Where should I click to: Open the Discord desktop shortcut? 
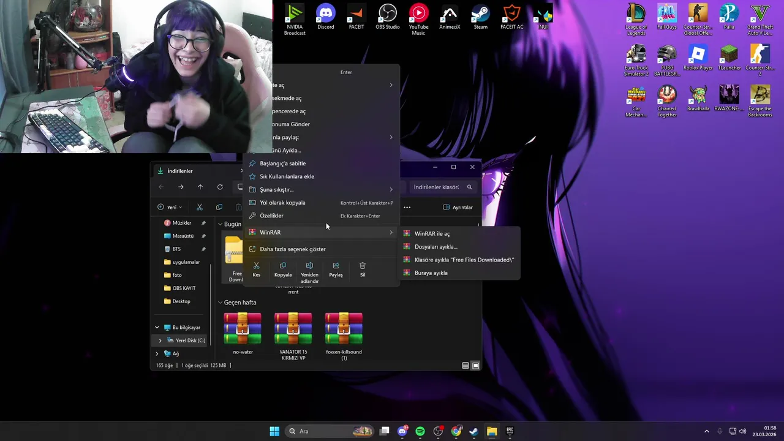[x=326, y=17]
